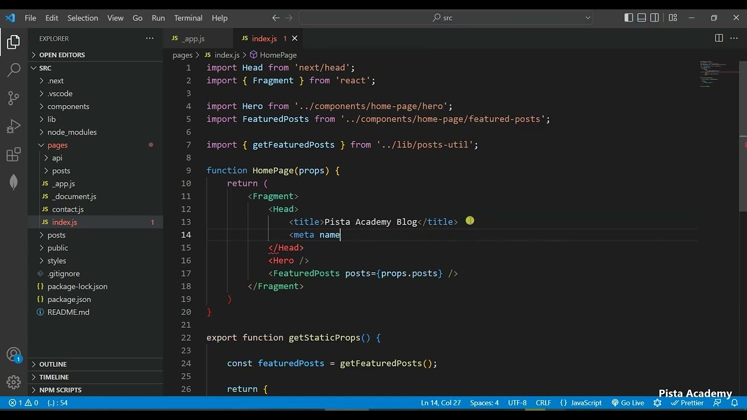Expand the OPEN EDITORS section

(96, 55)
